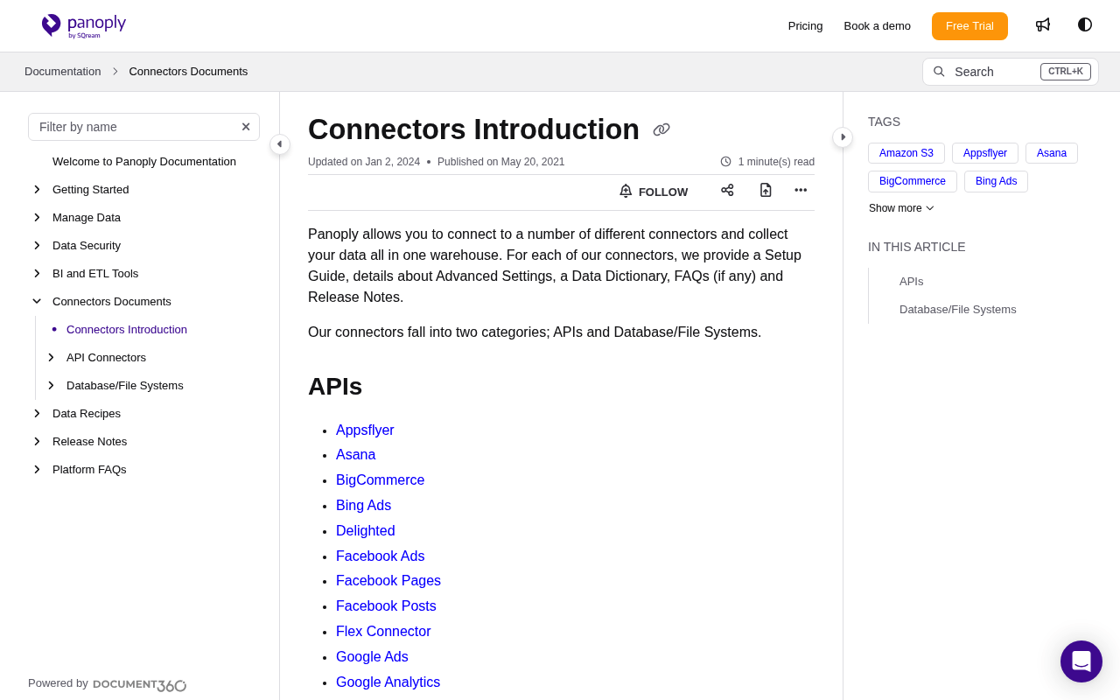Collapse the right tags panel

click(x=843, y=137)
